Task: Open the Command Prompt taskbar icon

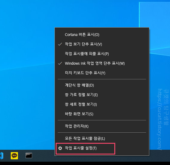Action: point(29,155)
